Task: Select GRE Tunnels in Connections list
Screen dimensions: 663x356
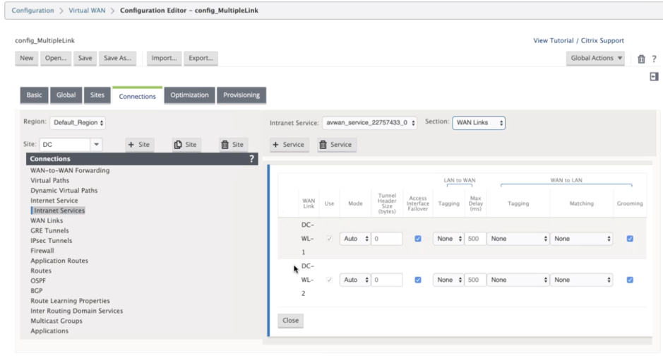Action: coord(49,230)
